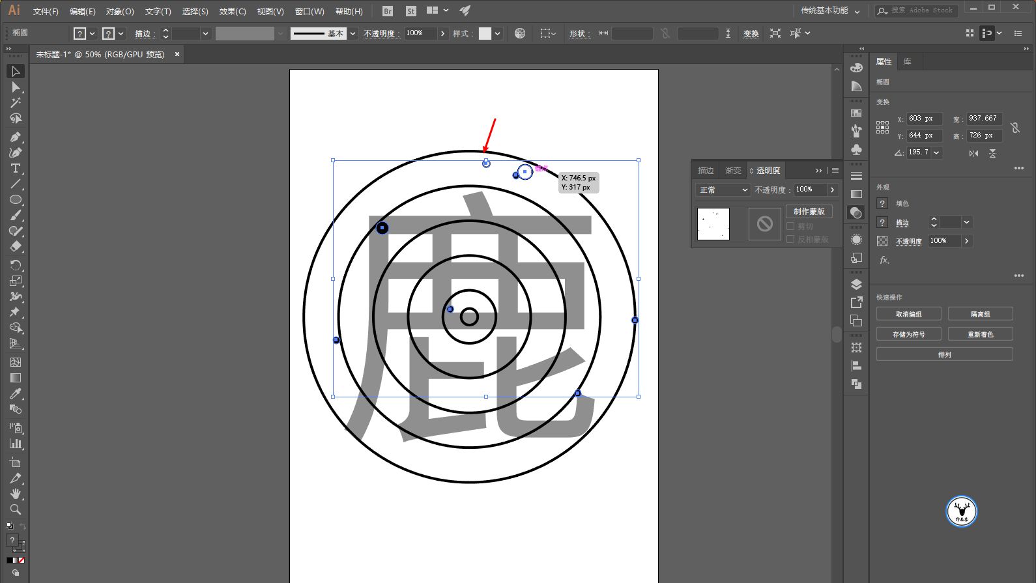Flip the object vertically in Properties
The width and height of the screenshot is (1036, 583).
pos(992,153)
